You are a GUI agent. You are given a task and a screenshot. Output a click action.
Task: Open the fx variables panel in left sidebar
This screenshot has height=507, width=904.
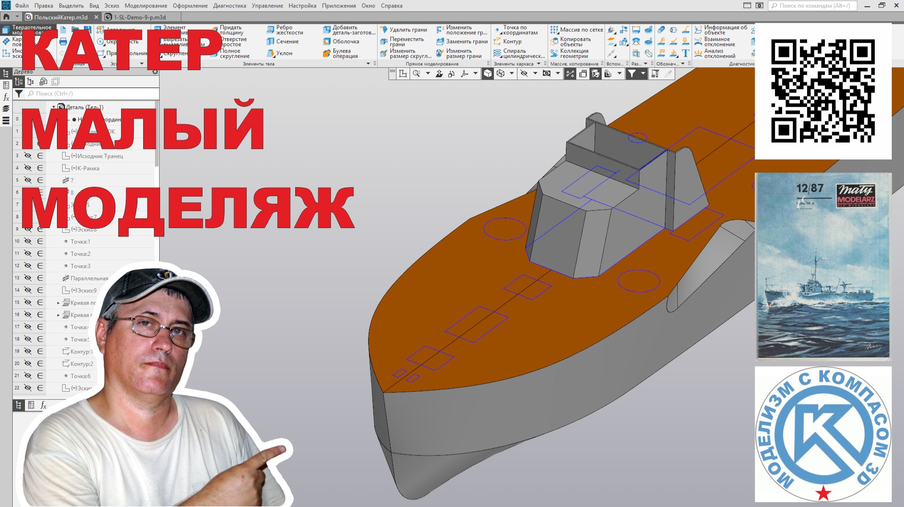6,97
